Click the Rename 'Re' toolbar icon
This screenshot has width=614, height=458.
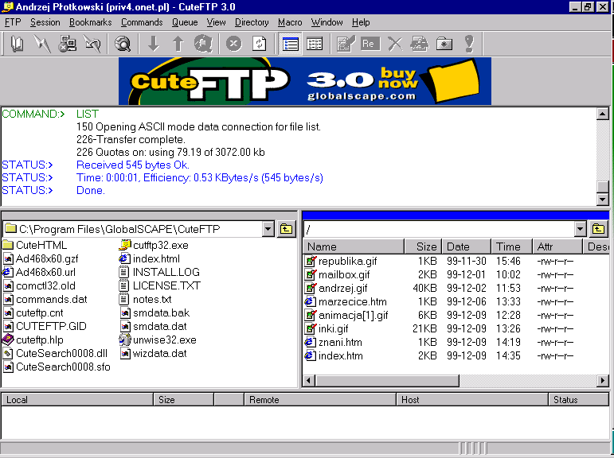370,45
